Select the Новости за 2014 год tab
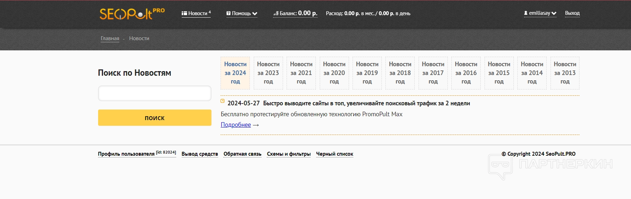 click(532, 73)
